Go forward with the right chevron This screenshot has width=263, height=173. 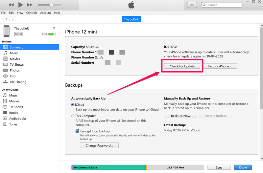pos(13,19)
